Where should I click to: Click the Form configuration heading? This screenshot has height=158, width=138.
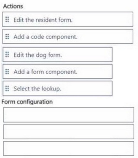27,102
